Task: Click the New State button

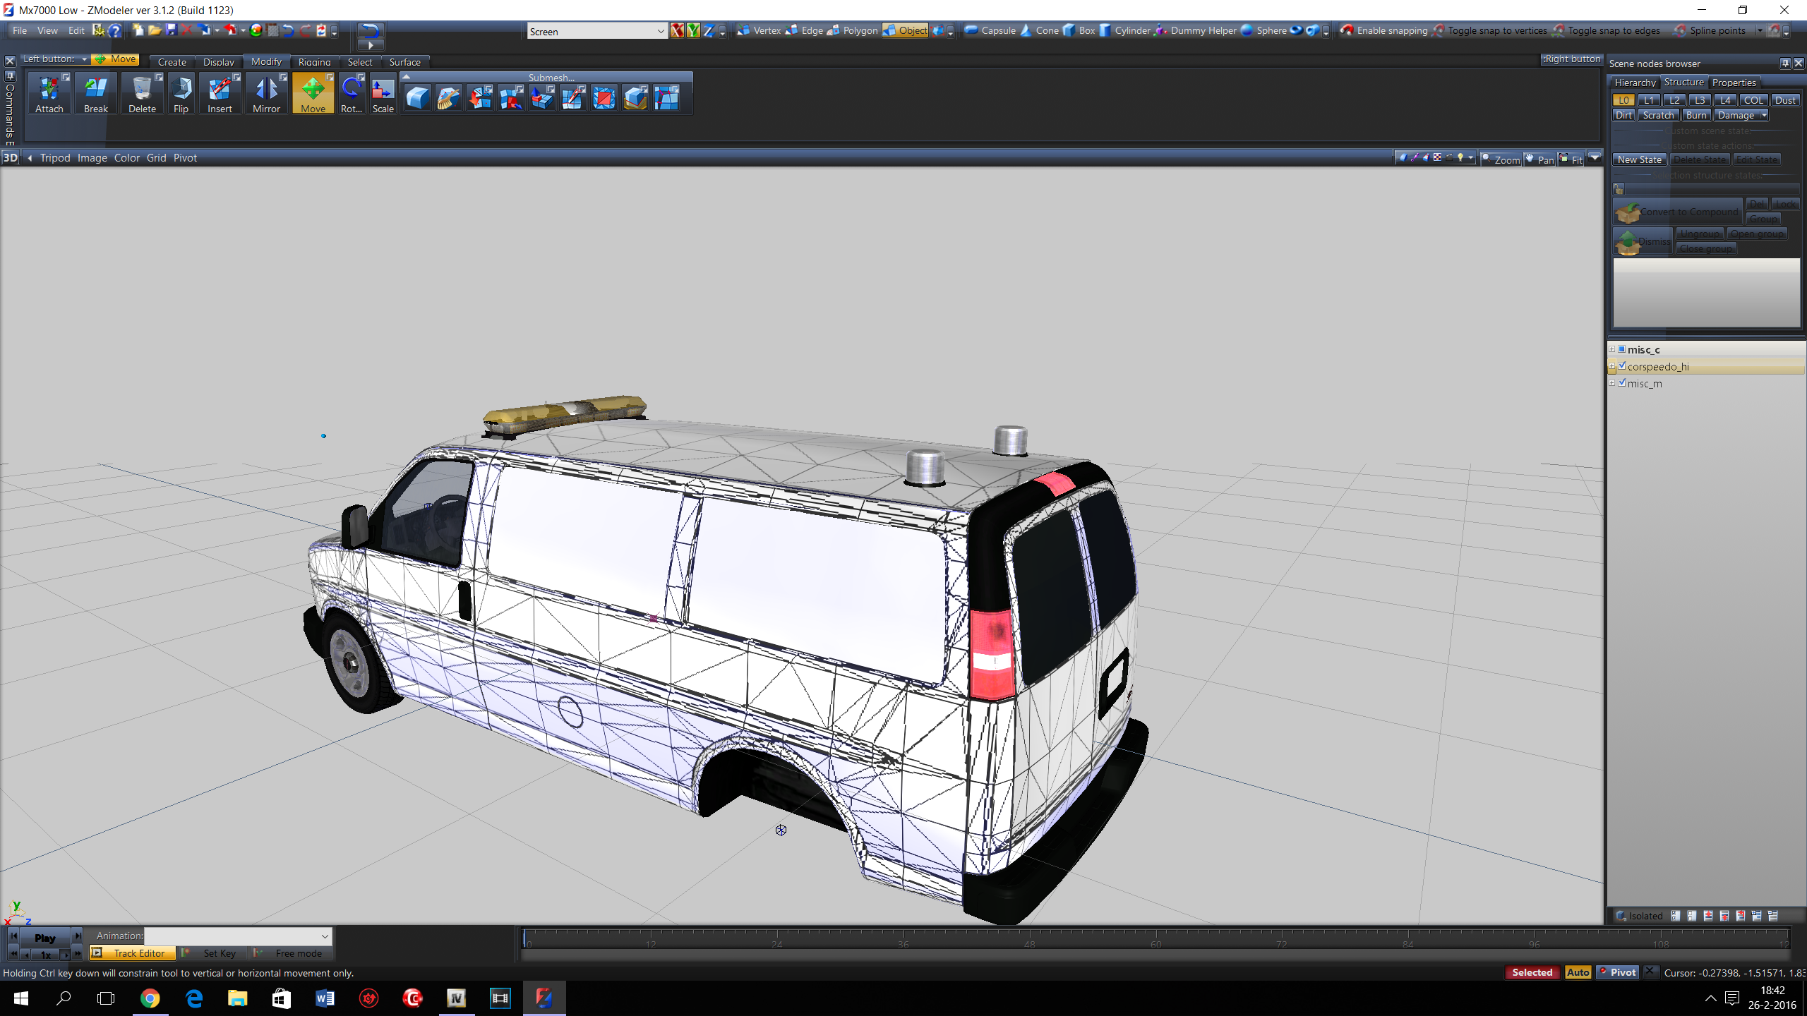Action: point(1640,160)
